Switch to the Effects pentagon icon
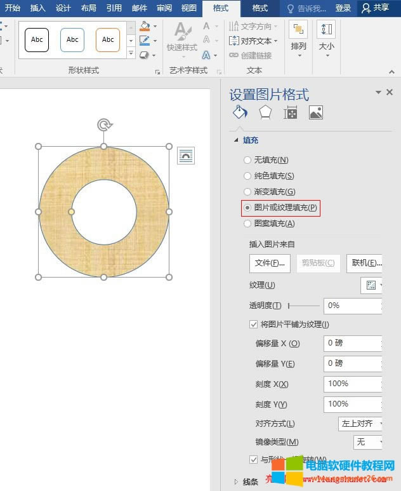This screenshot has height=491, width=401. pos(265,112)
